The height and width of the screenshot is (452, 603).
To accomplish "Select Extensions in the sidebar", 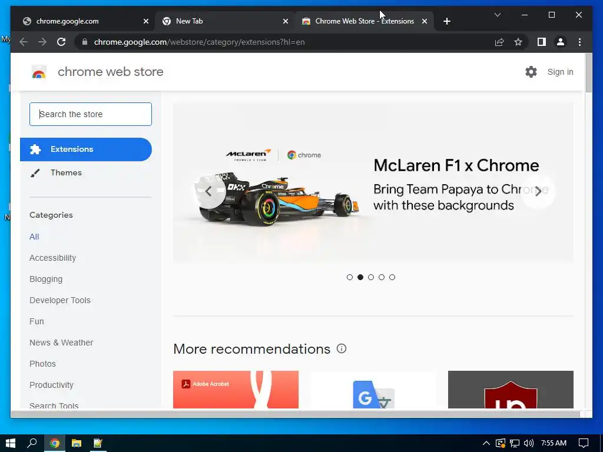I will 86,149.
